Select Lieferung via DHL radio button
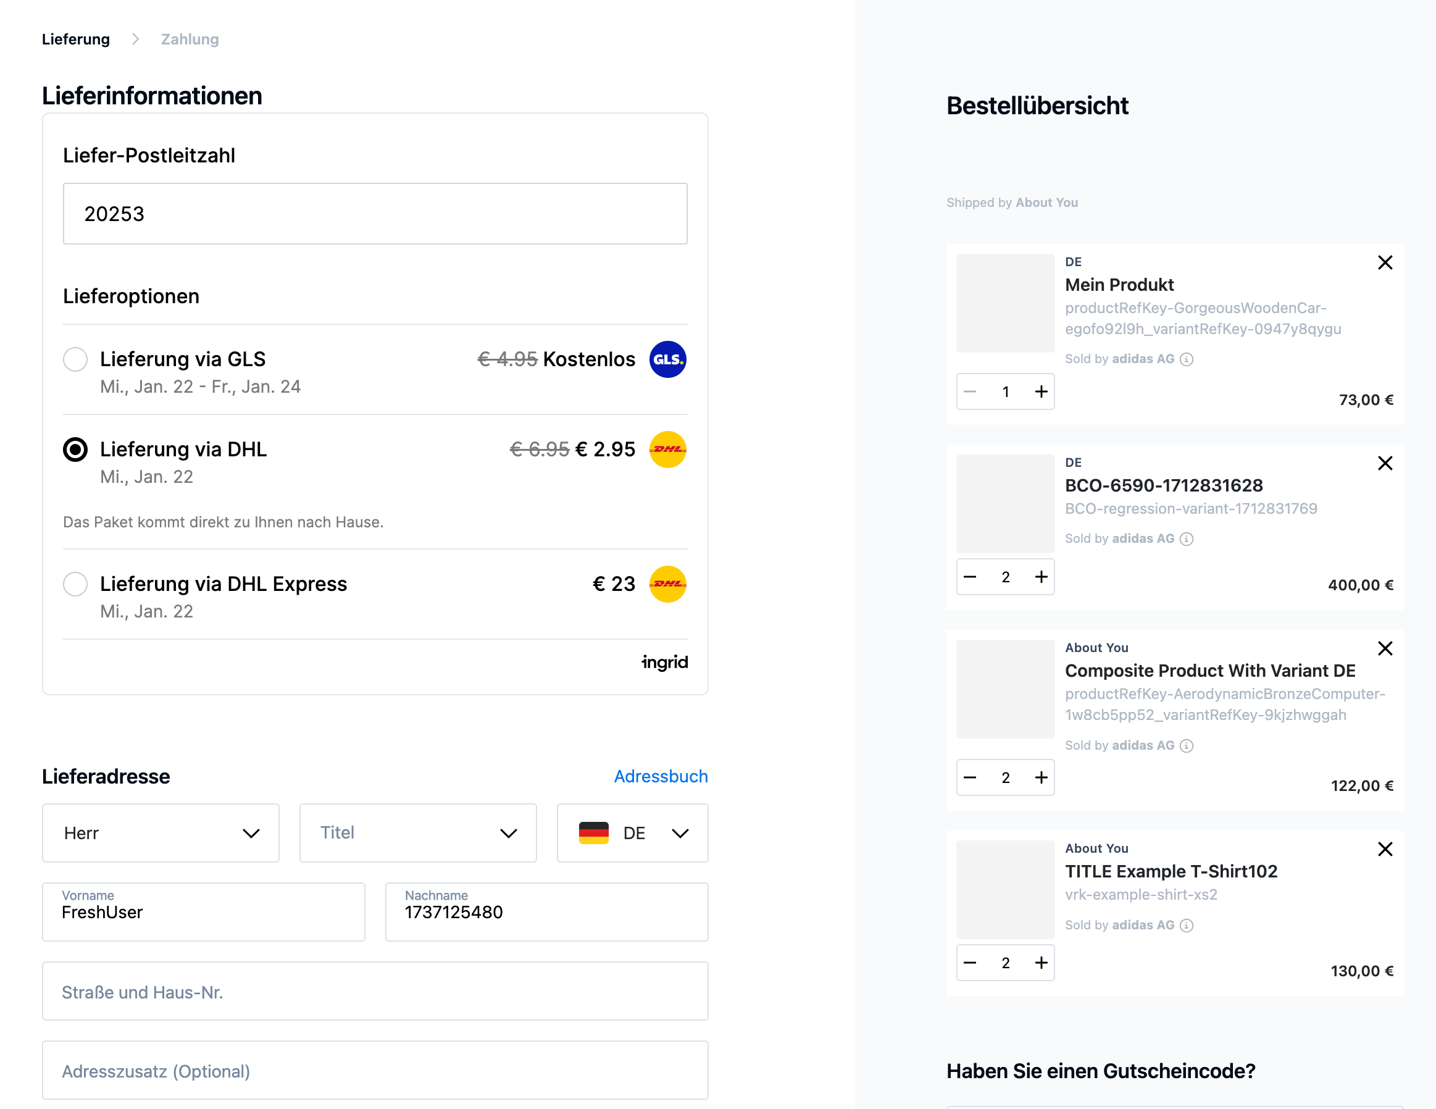 (75, 450)
